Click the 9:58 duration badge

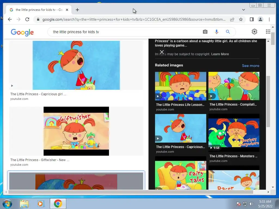tap(215, 148)
